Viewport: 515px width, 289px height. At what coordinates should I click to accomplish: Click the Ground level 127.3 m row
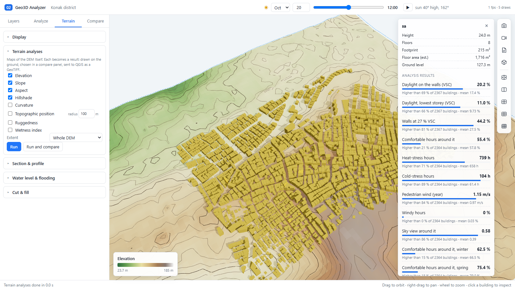[446, 65]
